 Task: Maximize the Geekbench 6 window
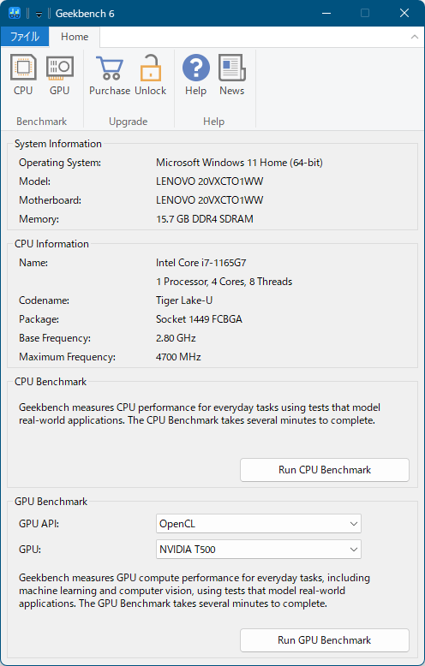tap(365, 13)
